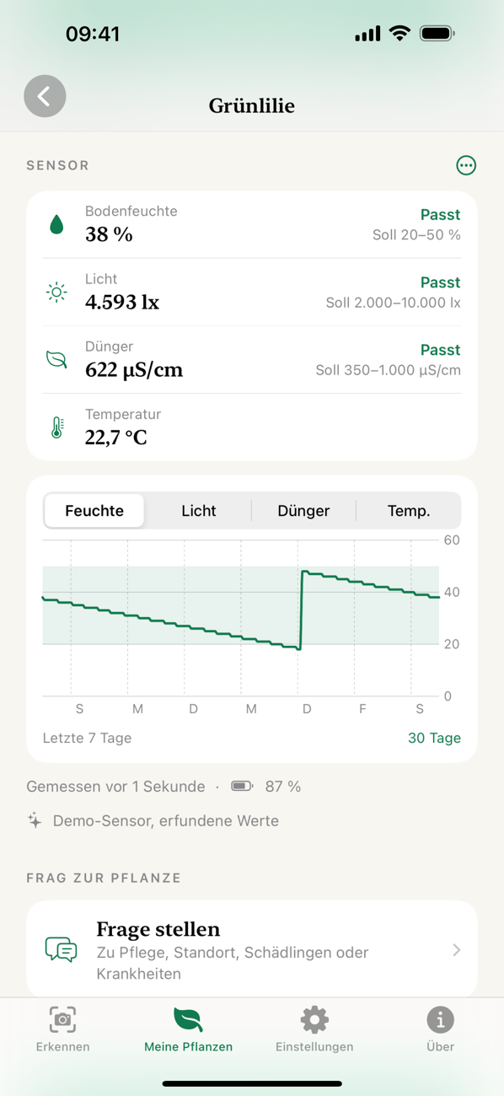
Task: Tap Passt status in Bodenfeuchte row
Action: click(440, 215)
